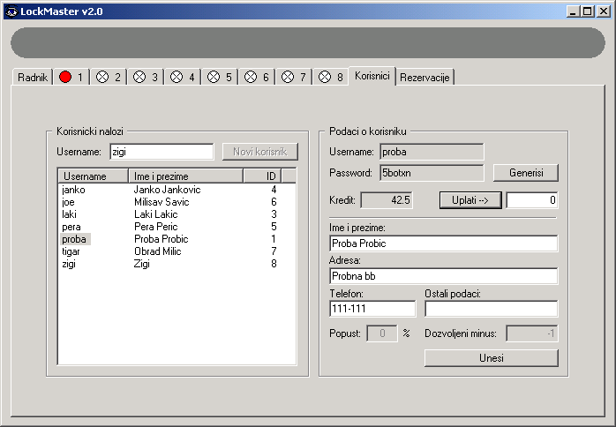Click the Generisi password button
Viewport: 616px width, 427px height.
click(x=526, y=173)
